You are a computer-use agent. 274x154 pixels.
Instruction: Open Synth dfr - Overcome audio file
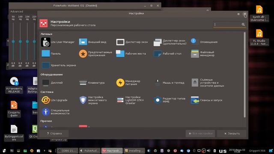(259, 13)
